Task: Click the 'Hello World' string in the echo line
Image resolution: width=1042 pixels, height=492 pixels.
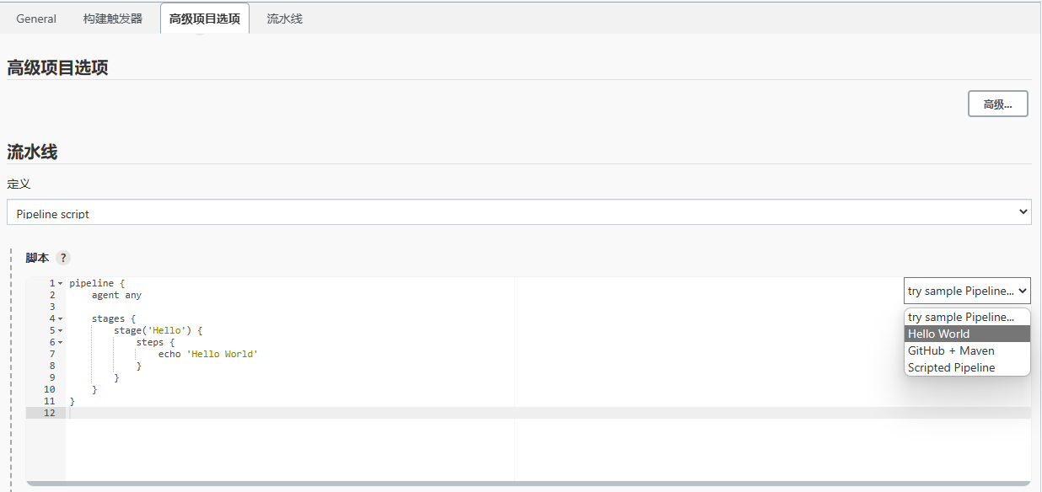Action: 222,354
